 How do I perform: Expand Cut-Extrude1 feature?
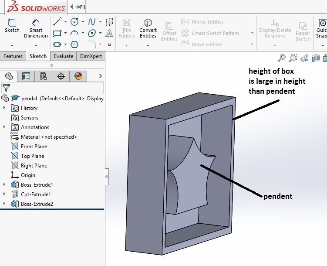[4, 194]
